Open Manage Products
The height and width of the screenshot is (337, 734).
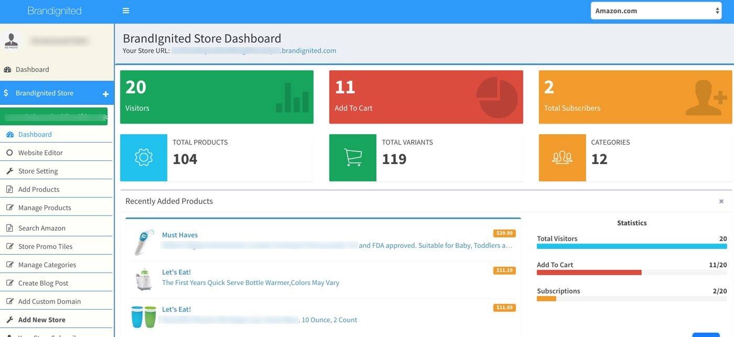point(45,208)
